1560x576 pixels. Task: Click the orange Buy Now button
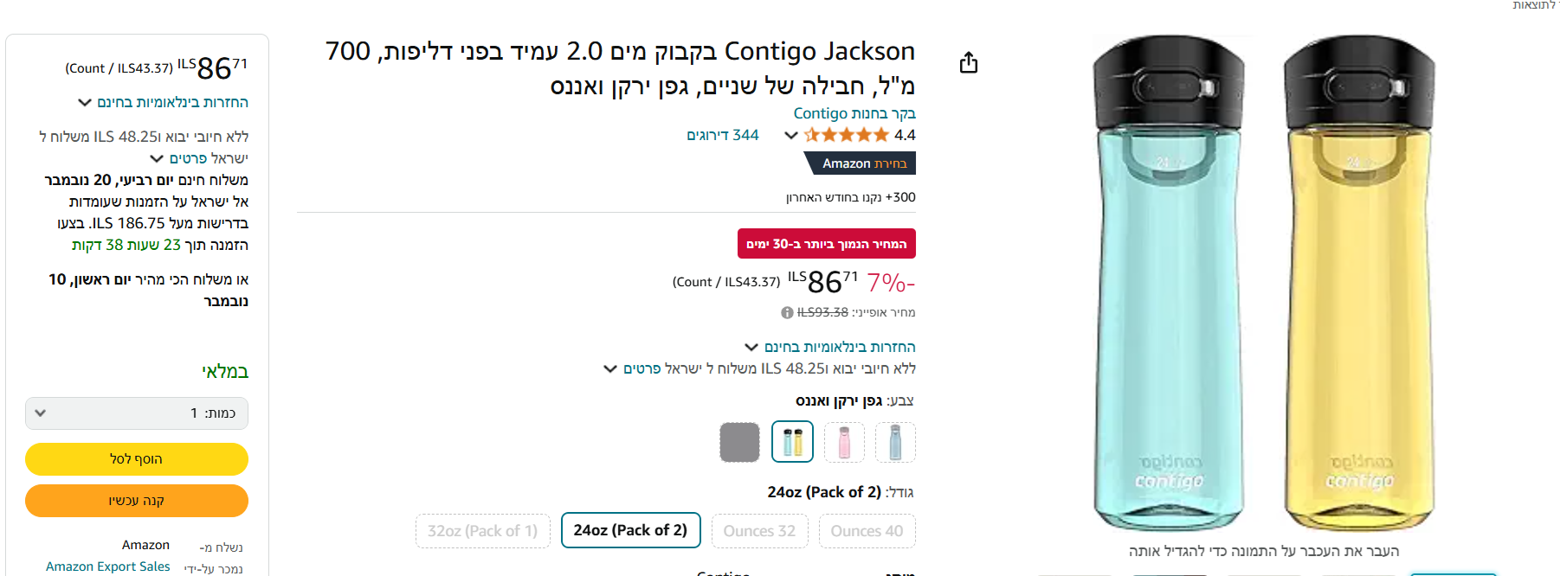tap(137, 501)
